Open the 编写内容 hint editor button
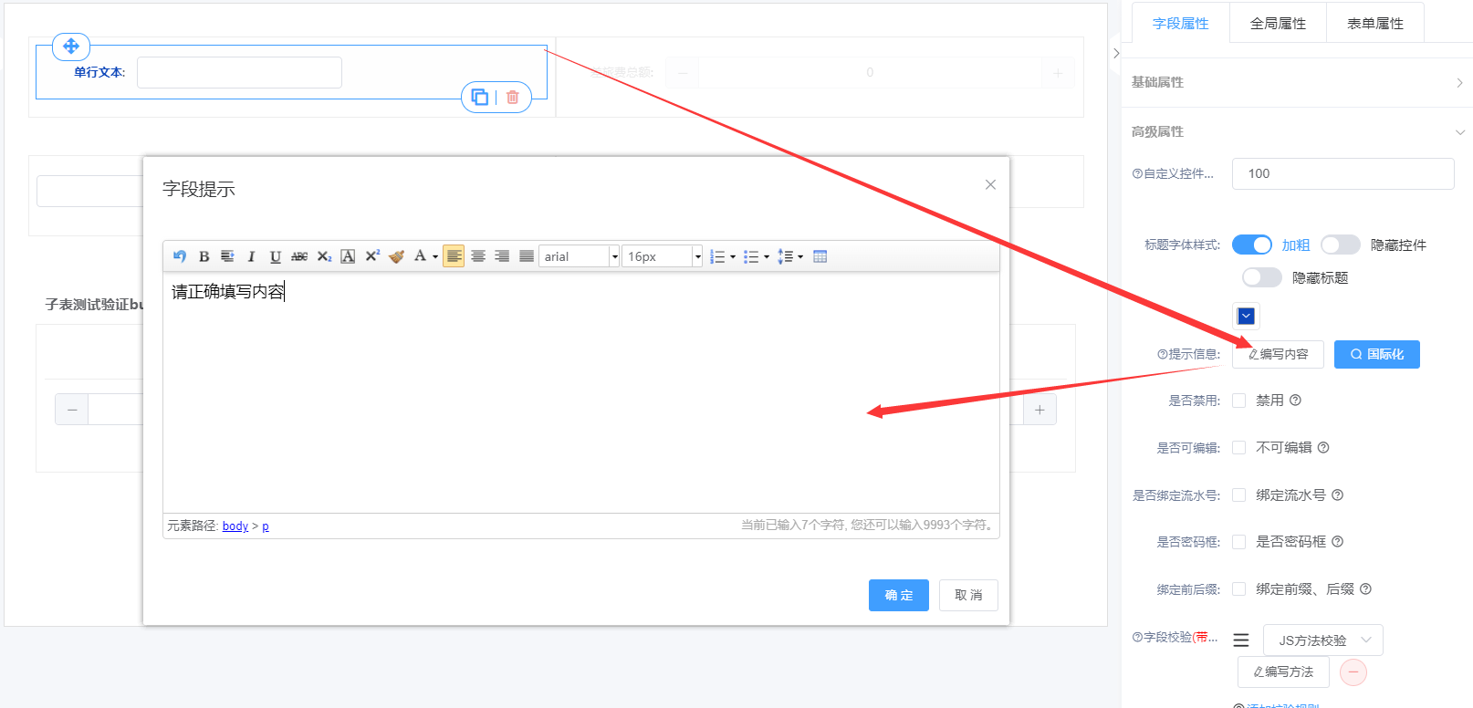This screenshot has height=708, width=1473. (1278, 354)
